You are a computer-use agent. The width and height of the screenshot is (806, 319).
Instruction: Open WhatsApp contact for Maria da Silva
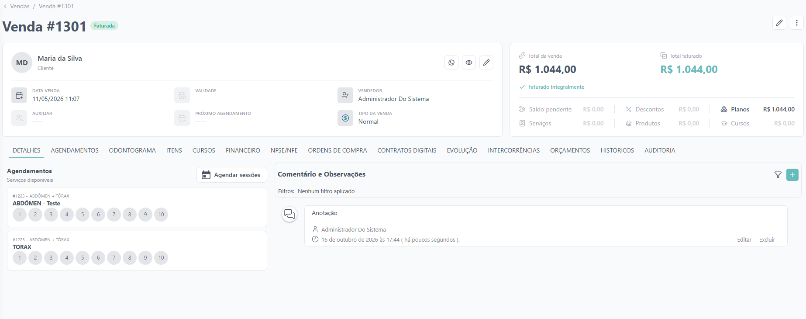(x=451, y=62)
